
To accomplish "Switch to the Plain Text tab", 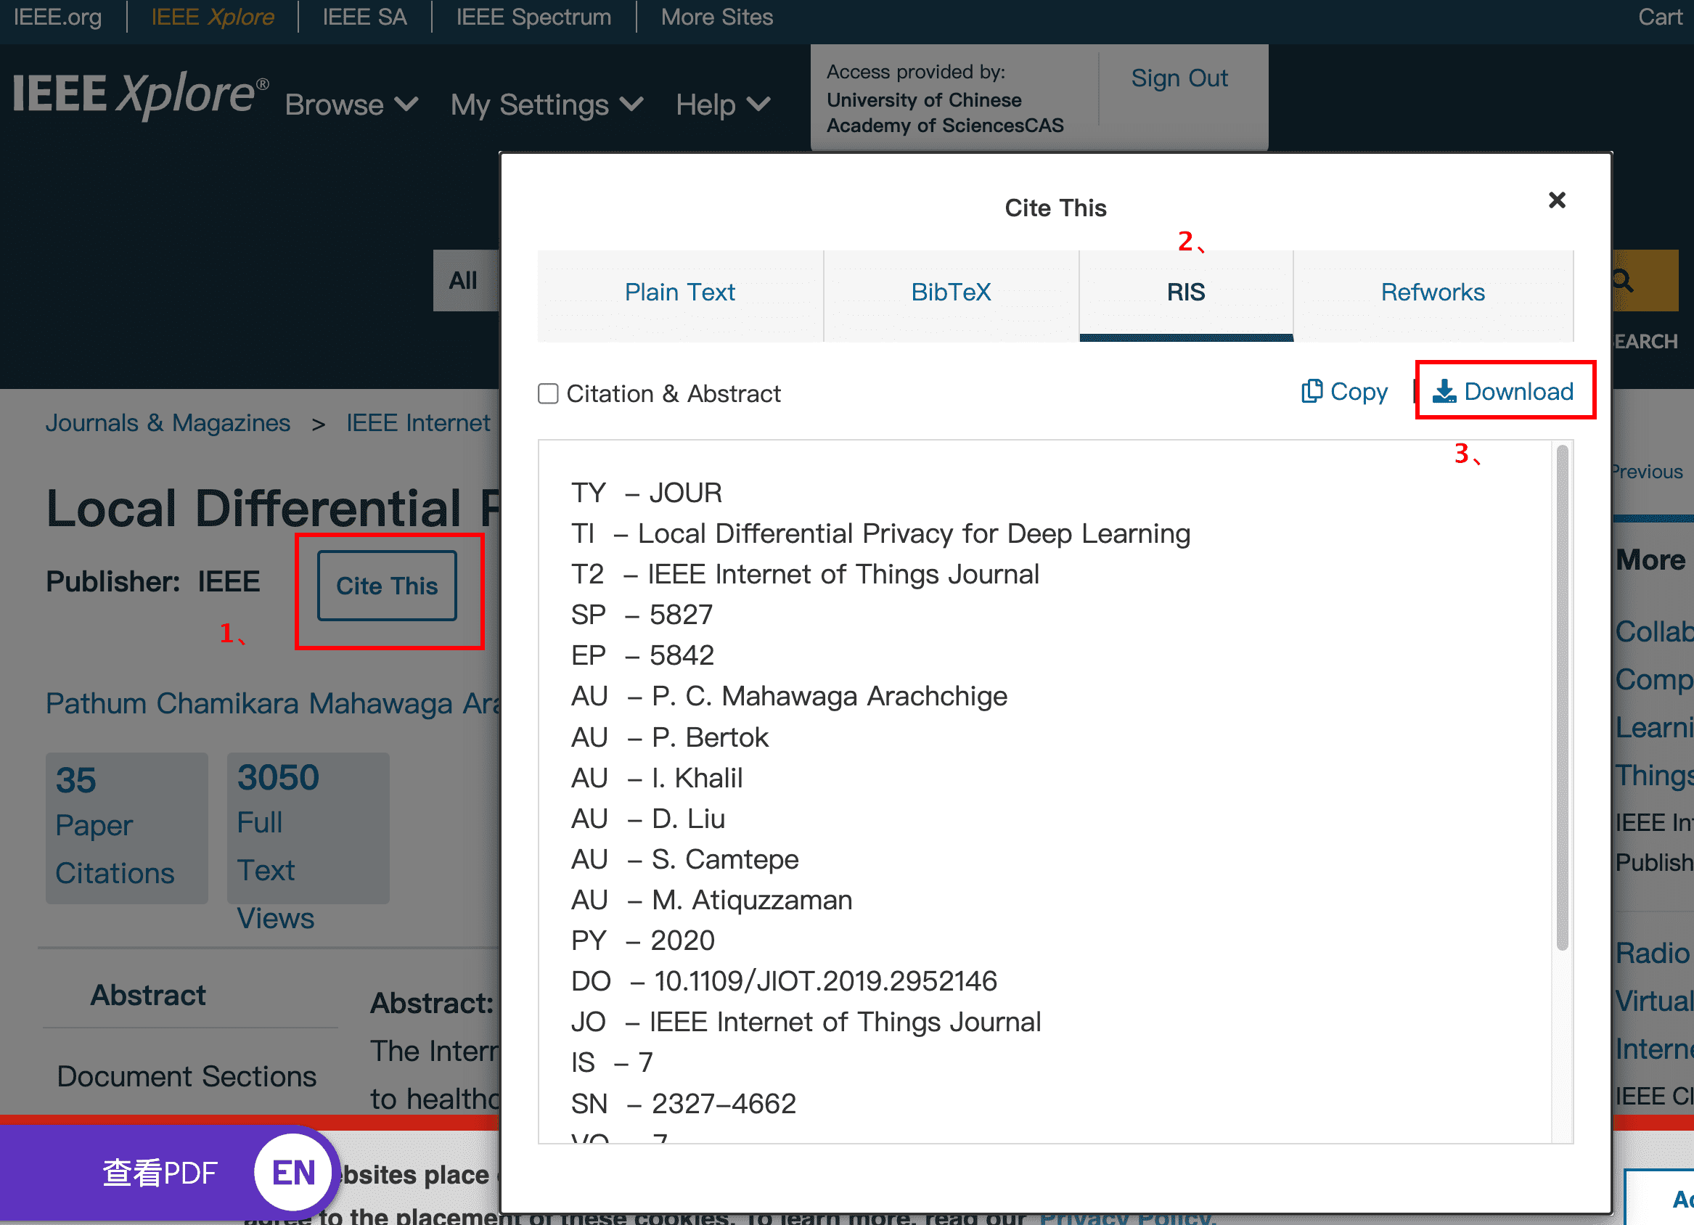I will coord(679,292).
